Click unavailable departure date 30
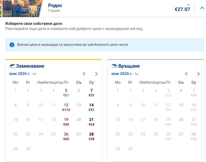 28,149
